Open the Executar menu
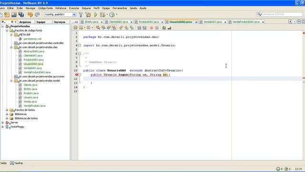 click(74, 8)
